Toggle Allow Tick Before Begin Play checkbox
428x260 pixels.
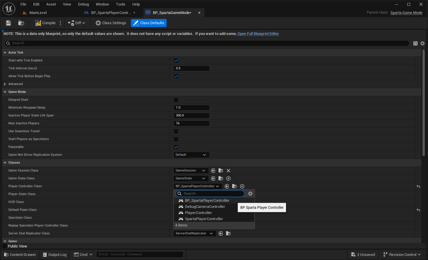coord(176,76)
